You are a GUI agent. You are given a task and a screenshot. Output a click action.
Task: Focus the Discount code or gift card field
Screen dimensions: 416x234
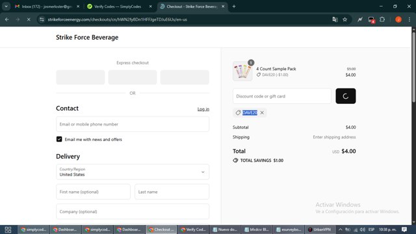point(282,96)
